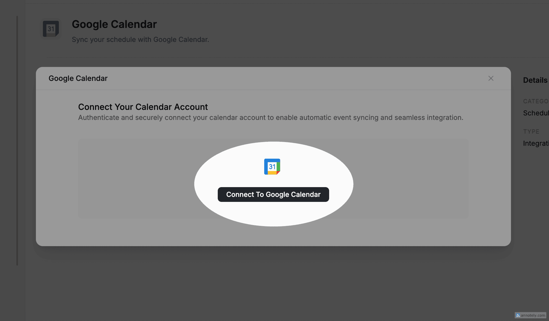Screen dimensions: 549x321
Task: Click the 'Schedule' category value
Action: [x=536, y=113]
